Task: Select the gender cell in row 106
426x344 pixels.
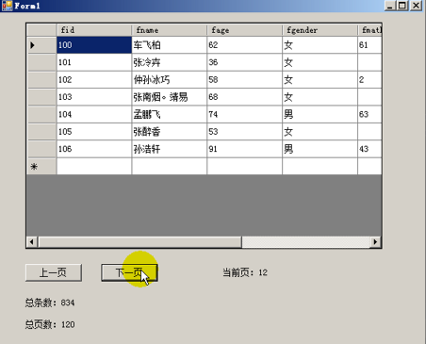Action: click(319, 149)
